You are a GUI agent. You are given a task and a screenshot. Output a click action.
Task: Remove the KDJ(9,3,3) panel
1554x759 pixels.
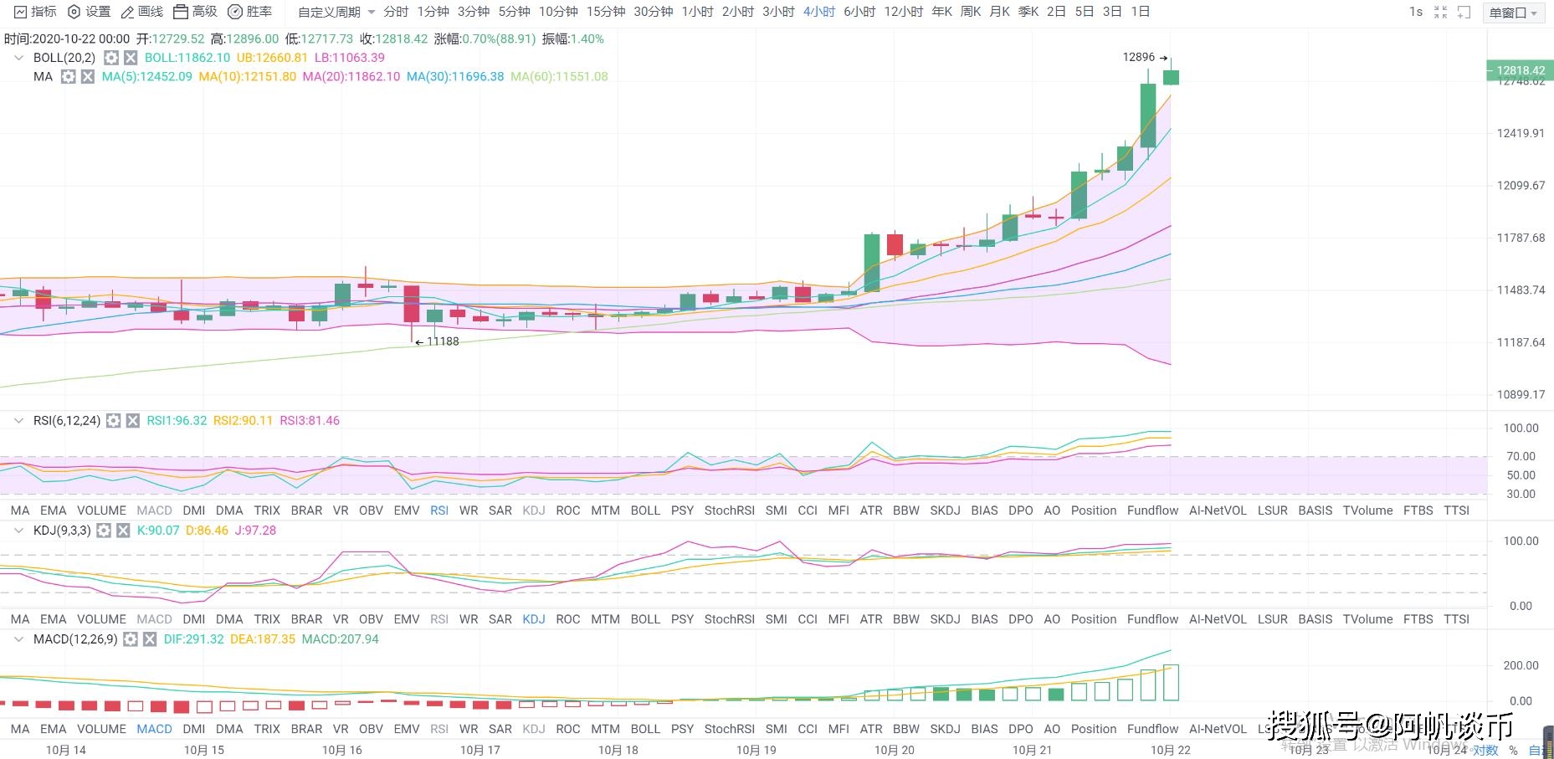tap(123, 531)
